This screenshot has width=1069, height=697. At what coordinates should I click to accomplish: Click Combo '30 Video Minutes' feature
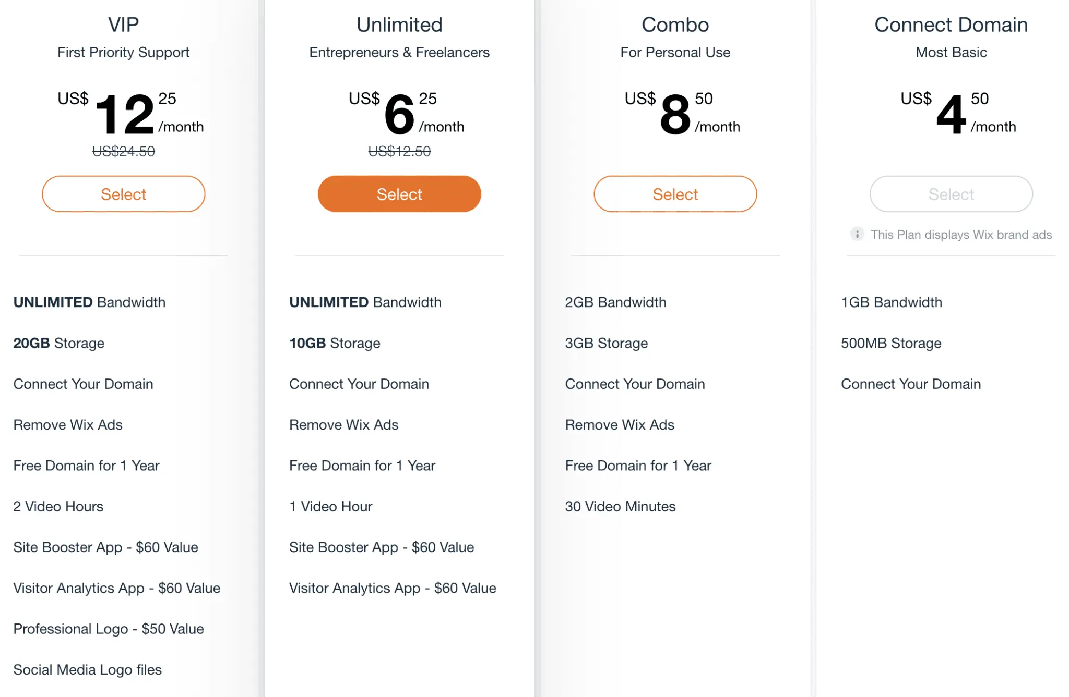(x=620, y=506)
